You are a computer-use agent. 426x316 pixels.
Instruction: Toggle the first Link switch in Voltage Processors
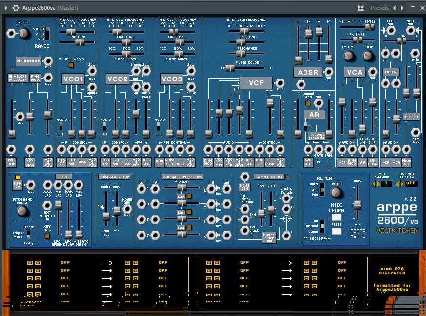tap(189, 197)
